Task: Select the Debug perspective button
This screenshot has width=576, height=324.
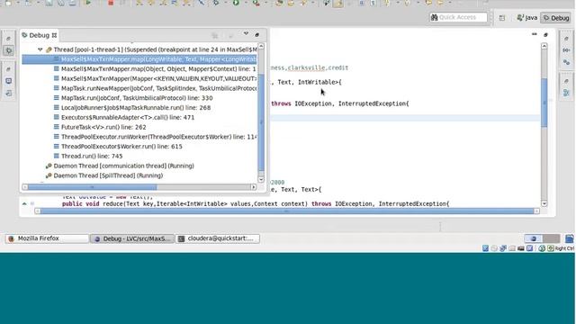Action: tap(556, 18)
